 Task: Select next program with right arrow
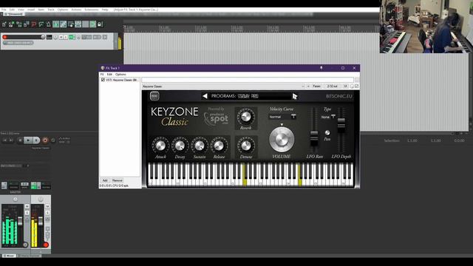pos(294,96)
